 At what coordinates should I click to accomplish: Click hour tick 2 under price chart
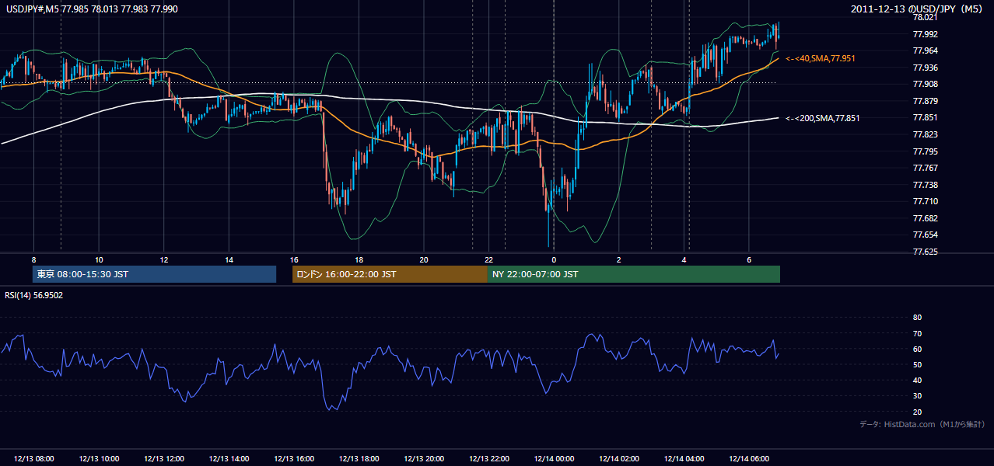(619, 259)
